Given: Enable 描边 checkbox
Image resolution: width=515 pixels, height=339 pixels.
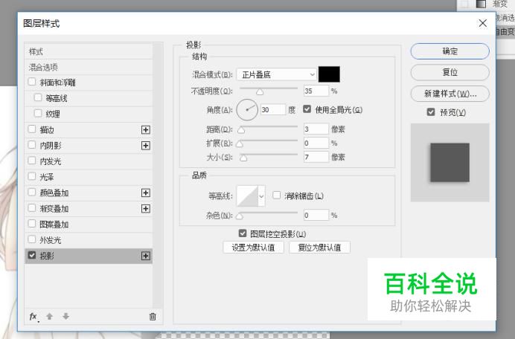Looking at the screenshot, I should pos(32,129).
